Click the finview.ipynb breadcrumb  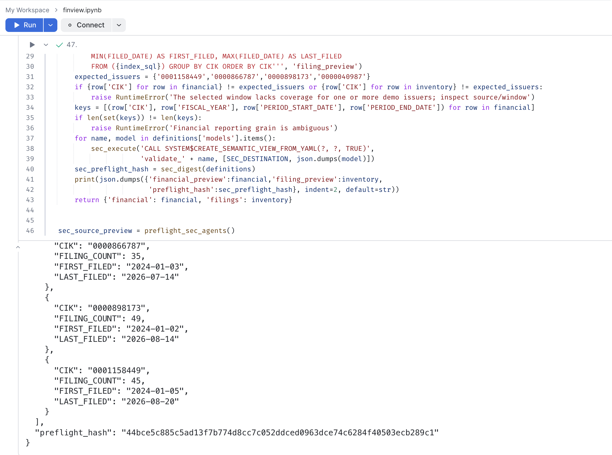[x=82, y=10]
